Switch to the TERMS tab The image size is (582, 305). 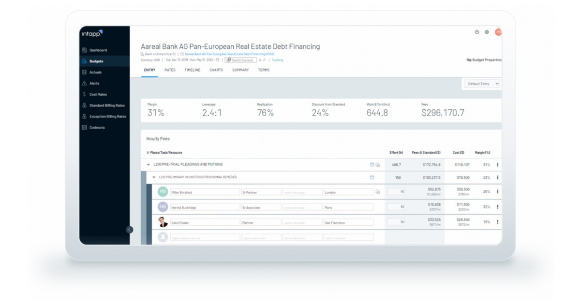click(264, 70)
